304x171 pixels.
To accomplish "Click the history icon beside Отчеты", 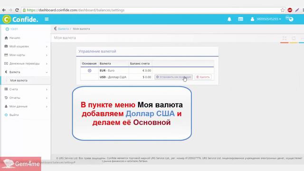I will (6, 98).
